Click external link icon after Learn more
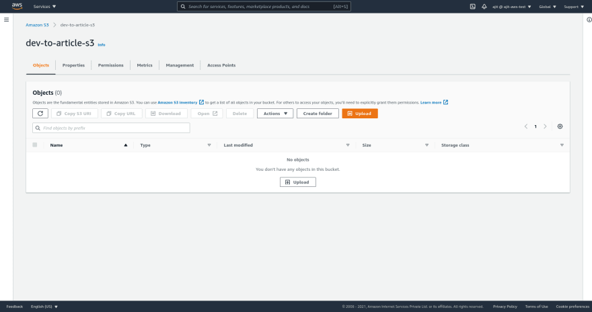This screenshot has height=312, width=592. (x=445, y=102)
